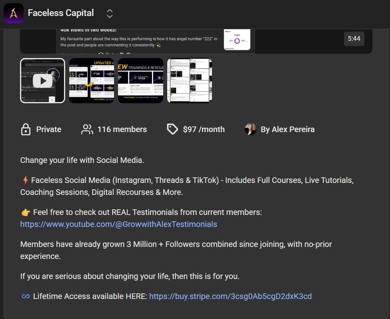Click the Faceless Capital logo icon
This screenshot has width=390, height=319.
click(x=13, y=13)
